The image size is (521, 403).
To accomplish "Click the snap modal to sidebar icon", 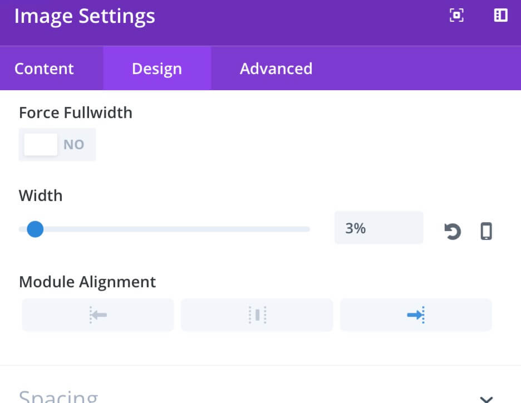I will coord(501,15).
